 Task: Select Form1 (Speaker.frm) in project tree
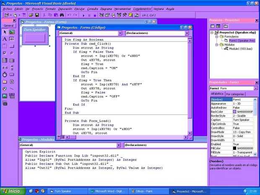tap(242, 41)
